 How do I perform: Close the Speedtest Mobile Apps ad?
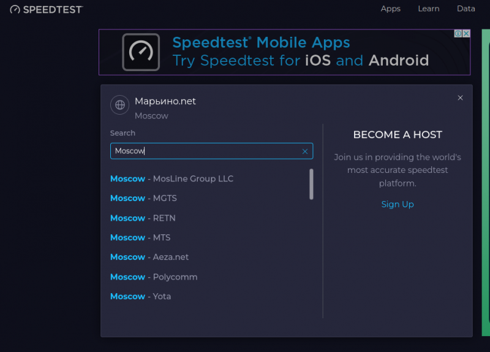[466, 34]
